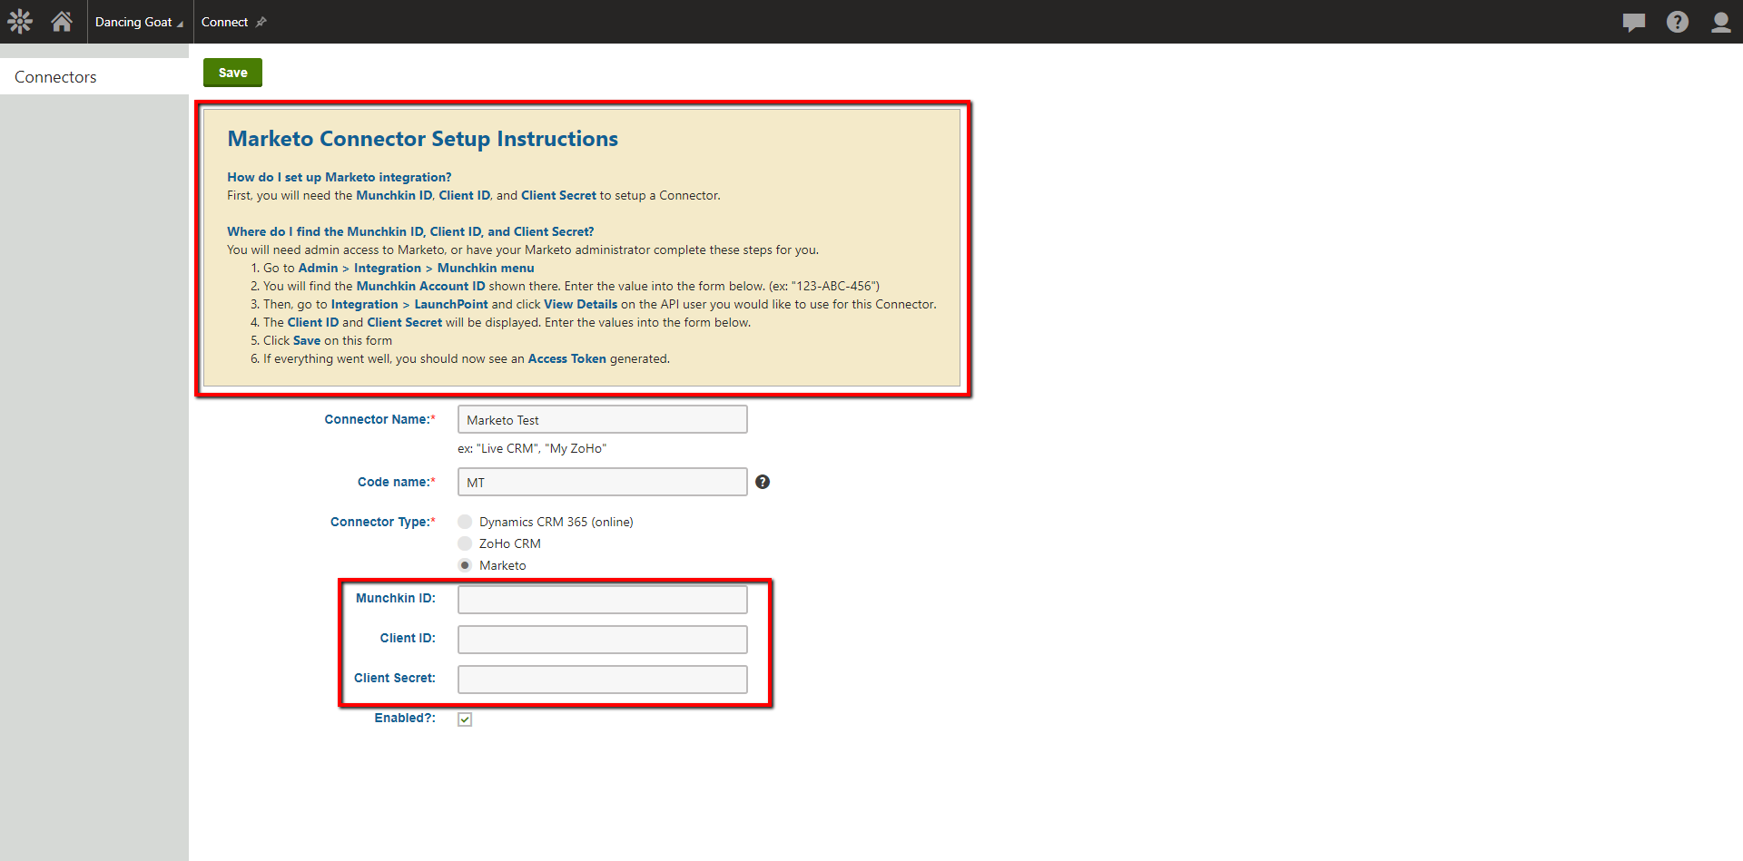The height and width of the screenshot is (861, 1743).
Task: Focus the Munchkin ID field
Action: [602, 599]
